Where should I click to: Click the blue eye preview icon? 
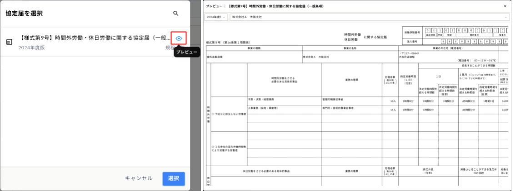(x=179, y=38)
